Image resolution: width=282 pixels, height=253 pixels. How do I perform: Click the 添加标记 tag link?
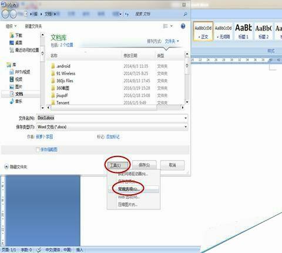[113, 137]
